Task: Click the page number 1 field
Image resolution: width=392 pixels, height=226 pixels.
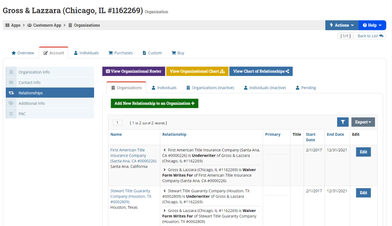Action: 117,123
